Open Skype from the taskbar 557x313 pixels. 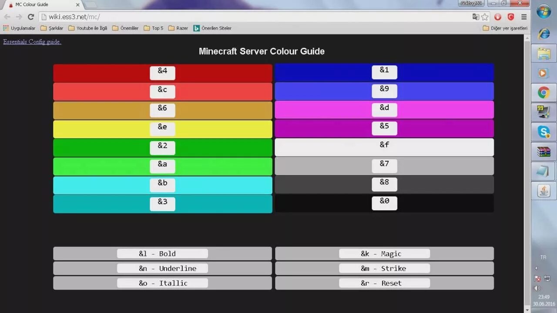click(x=544, y=132)
